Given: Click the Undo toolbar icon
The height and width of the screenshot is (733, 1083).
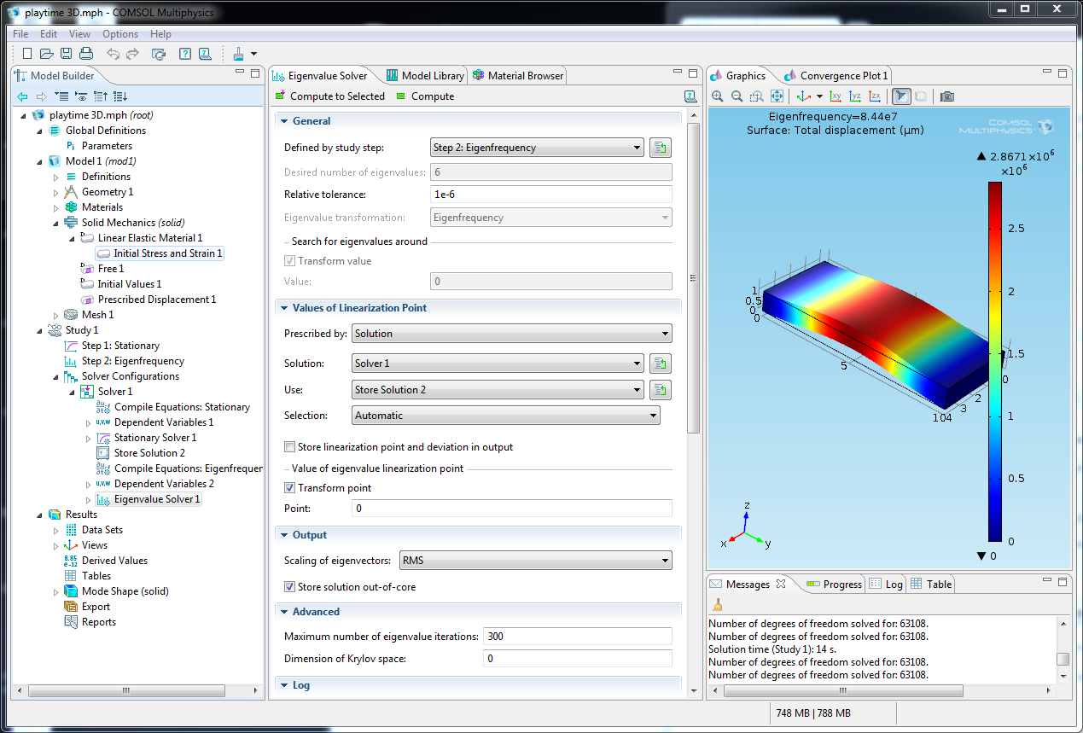Looking at the screenshot, I should (x=114, y=54).
